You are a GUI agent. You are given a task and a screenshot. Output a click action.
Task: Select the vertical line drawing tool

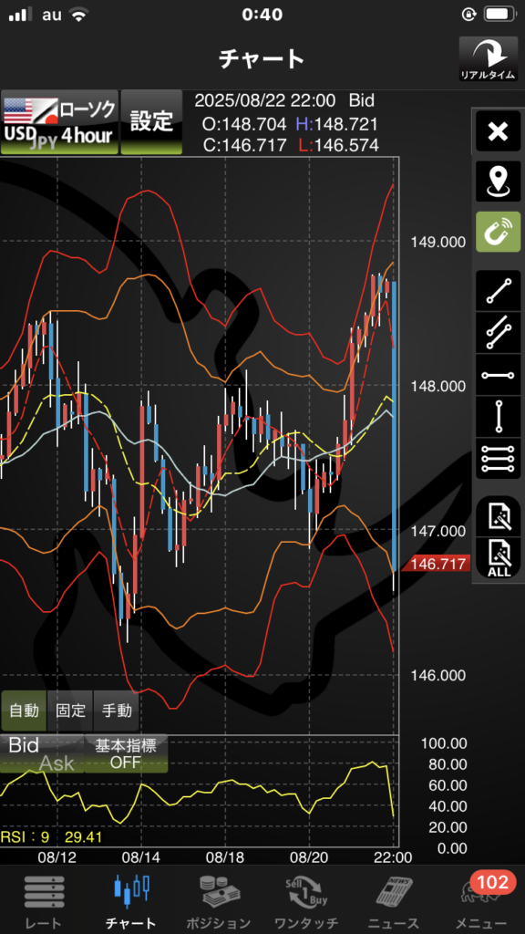click(498, 416)
